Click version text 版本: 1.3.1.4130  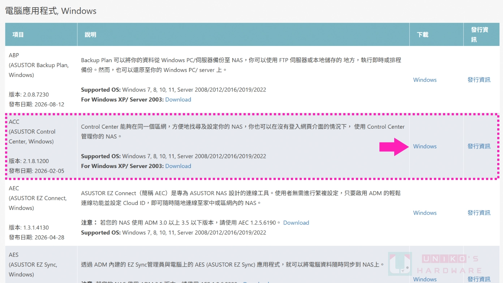(29, 228)
